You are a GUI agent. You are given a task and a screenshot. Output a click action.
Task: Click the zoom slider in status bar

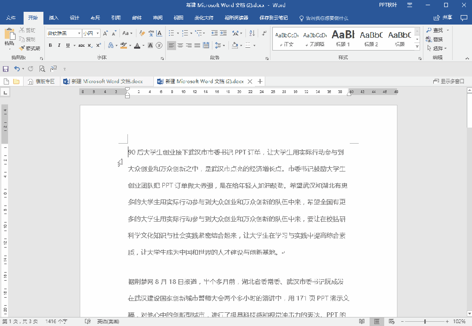(425, 321)
